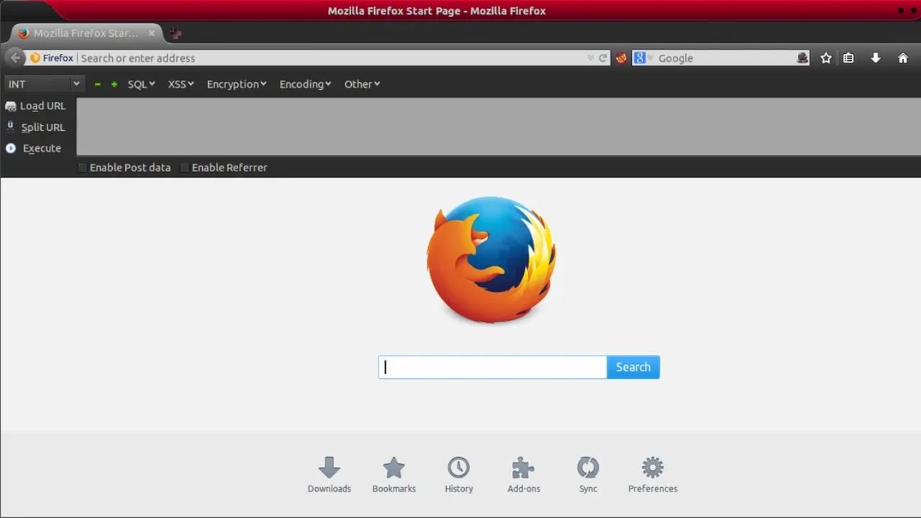Open the INT type dropdown
921x518 pixels.
click(x=44, y=84)
